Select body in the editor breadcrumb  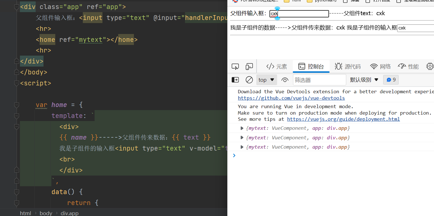click(x=46, y=213)
